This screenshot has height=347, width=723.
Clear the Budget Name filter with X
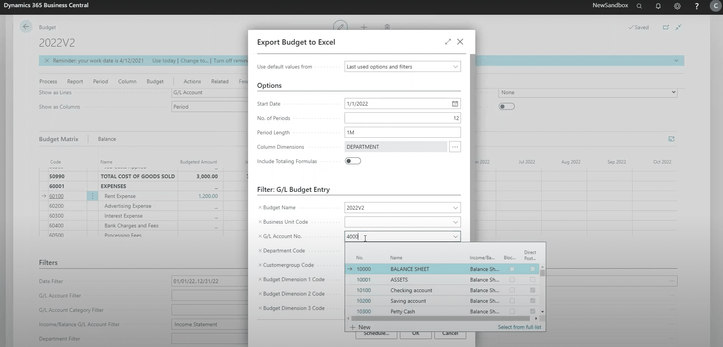point(260,207)
